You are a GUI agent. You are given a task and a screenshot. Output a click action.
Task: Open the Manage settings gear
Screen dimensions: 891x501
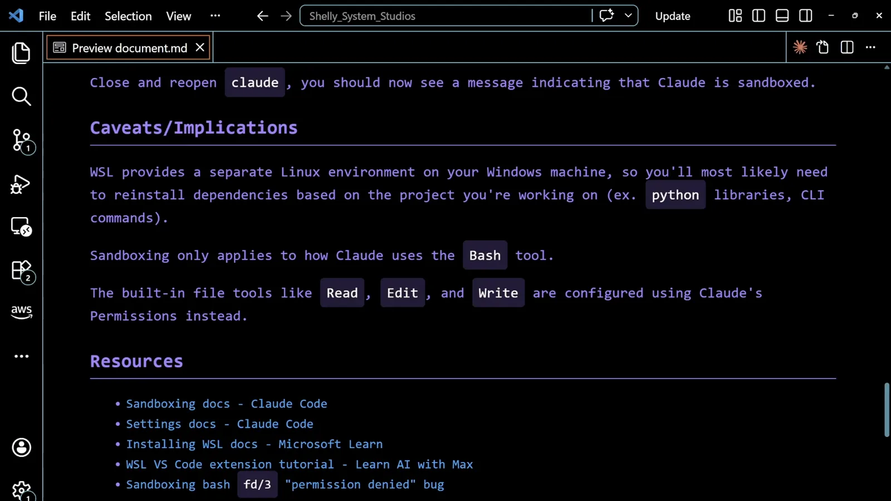pos(22,491)
